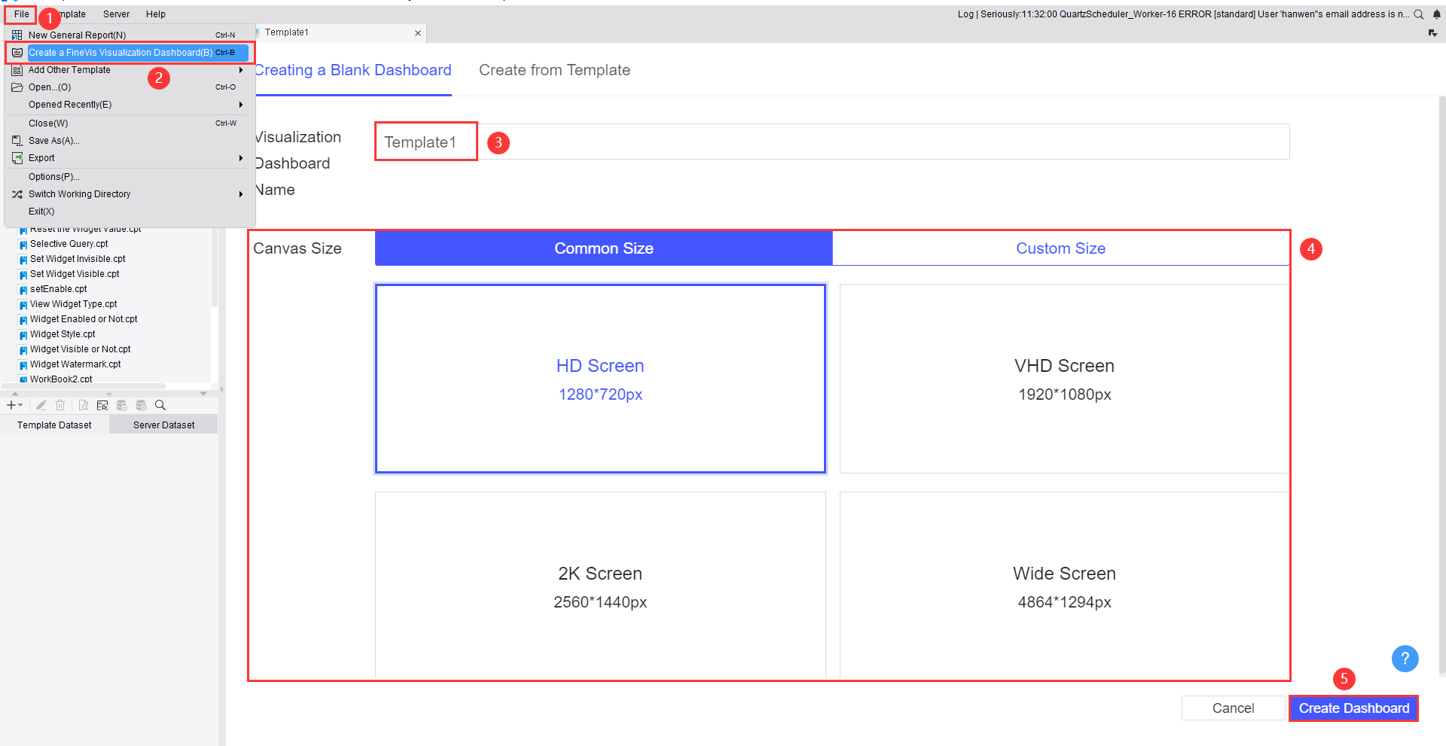Screen dimensions: 1446x746
Task: Expand the Export submenu arrow
Action: tap(241, 158)
